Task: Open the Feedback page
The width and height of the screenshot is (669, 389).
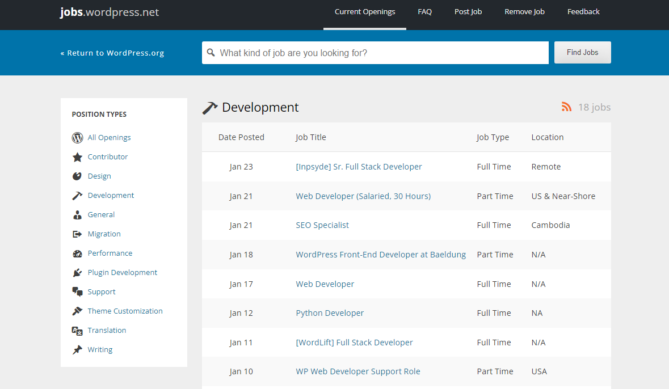Action: [x=583, y=11]
